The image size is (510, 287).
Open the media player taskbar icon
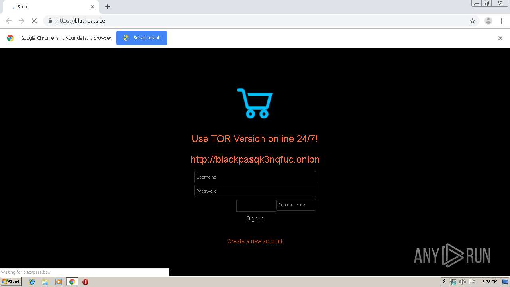(x=59, y=282)
